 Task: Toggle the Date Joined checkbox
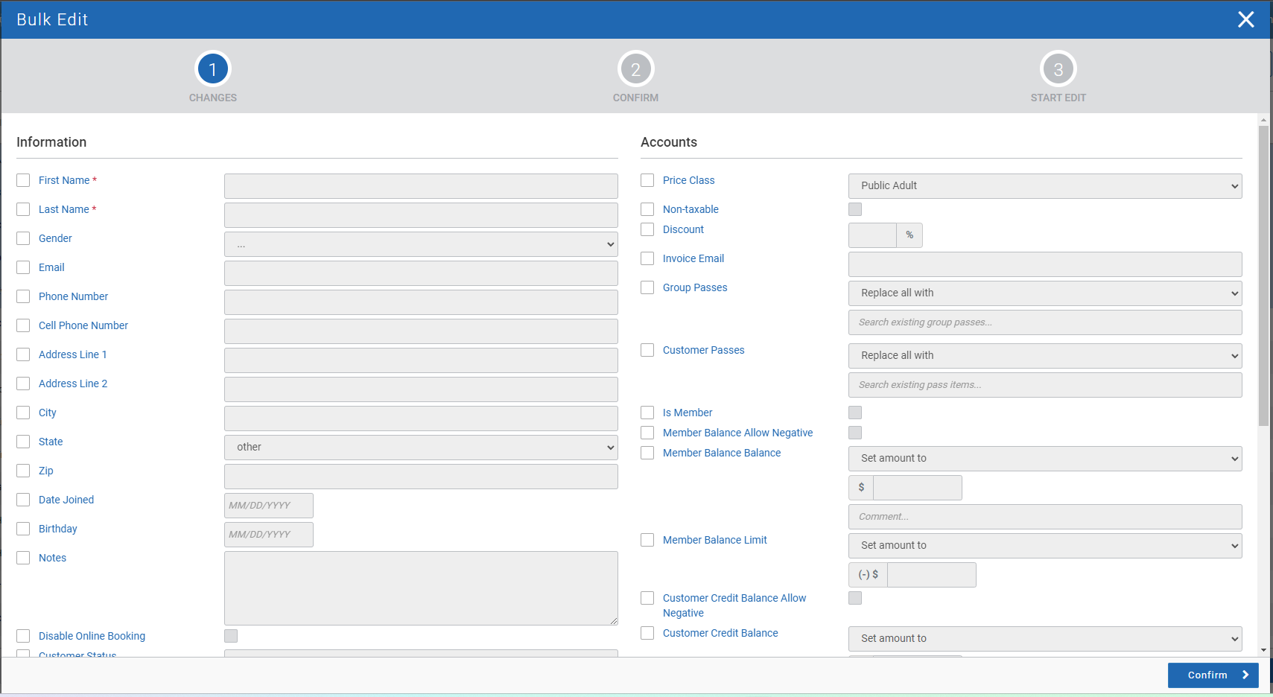23,500
